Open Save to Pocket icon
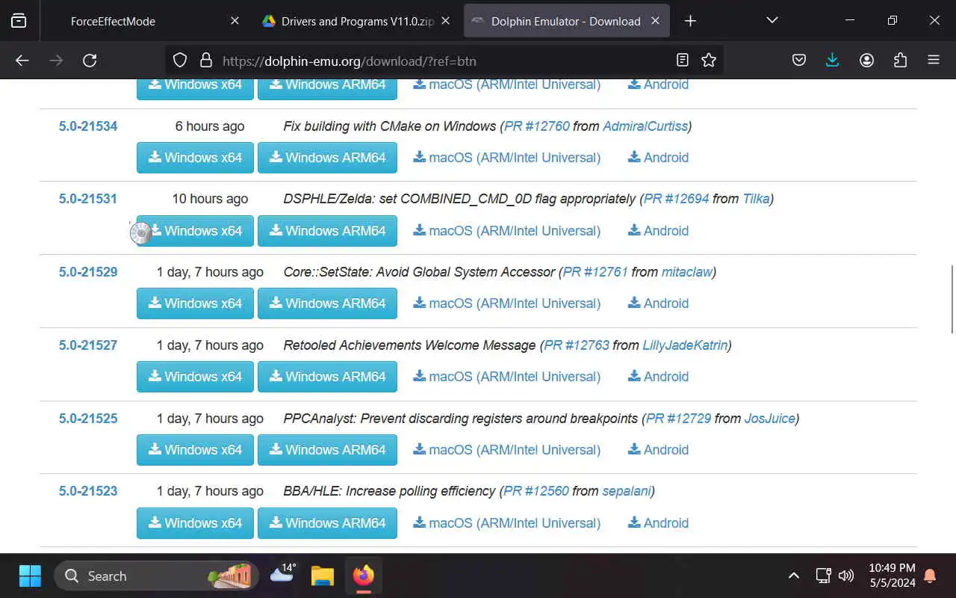 pos(799,61)
